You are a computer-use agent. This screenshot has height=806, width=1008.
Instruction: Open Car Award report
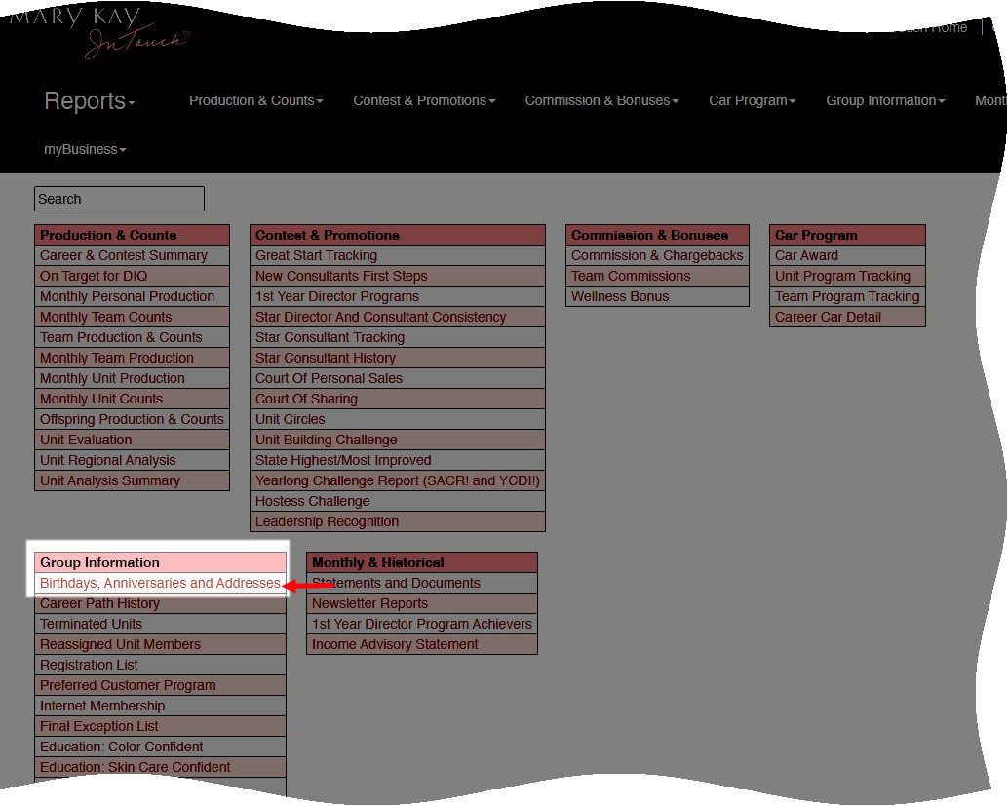[x=847, y=255]
